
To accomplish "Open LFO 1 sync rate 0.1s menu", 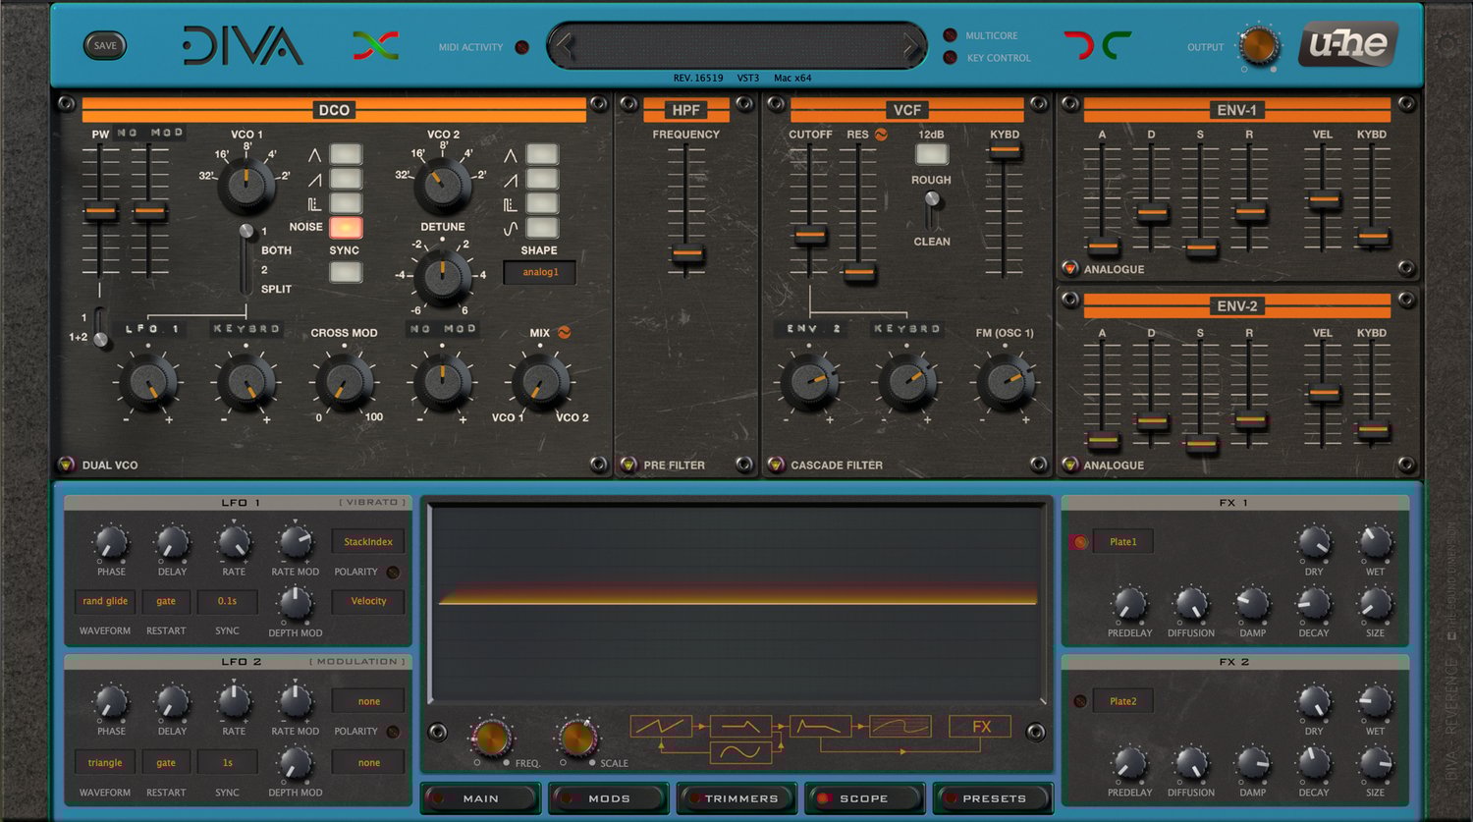I will tap(227, 601).
